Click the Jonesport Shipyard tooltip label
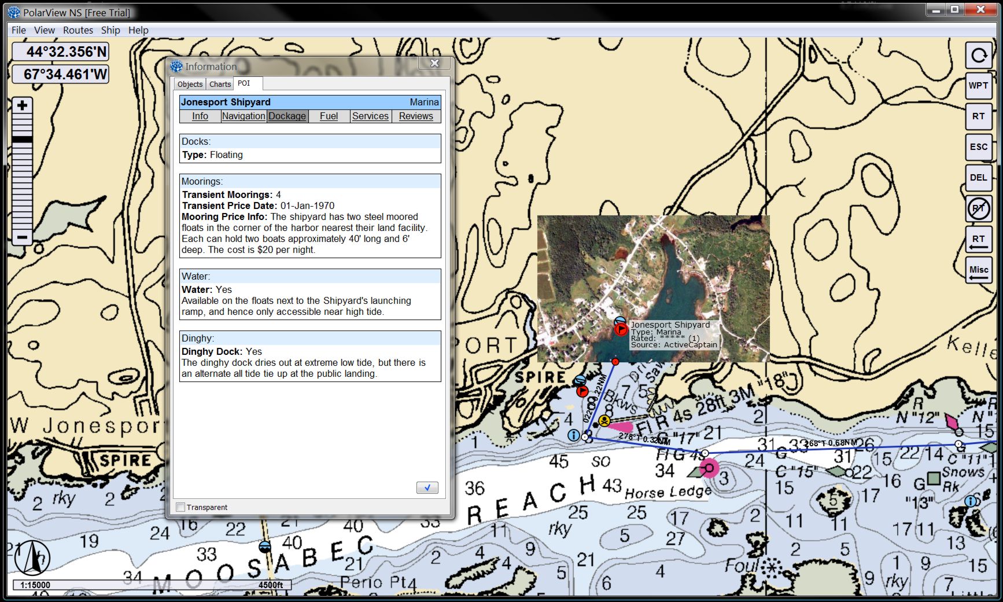Image resolution: width=1003 pixels, height=602 pixels. pos(674,335)
